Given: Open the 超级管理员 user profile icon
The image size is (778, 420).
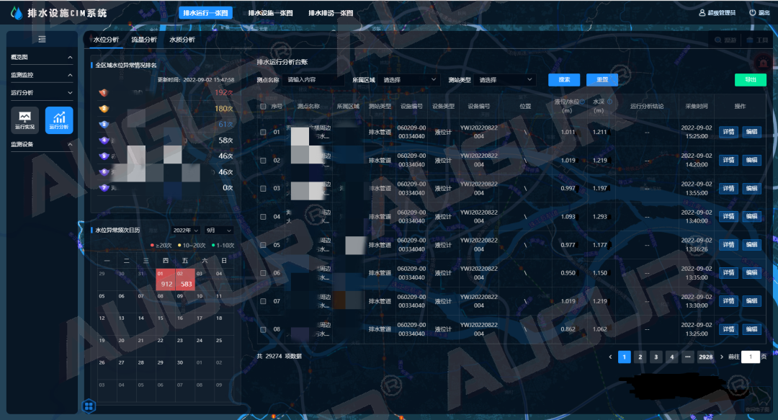Looking at the screenshot, I should (702, 13).
